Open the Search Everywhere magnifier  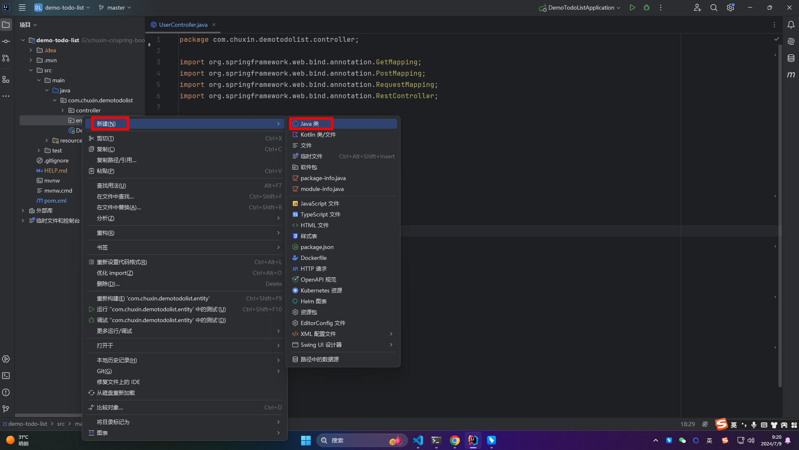click(x=714, y=8)
